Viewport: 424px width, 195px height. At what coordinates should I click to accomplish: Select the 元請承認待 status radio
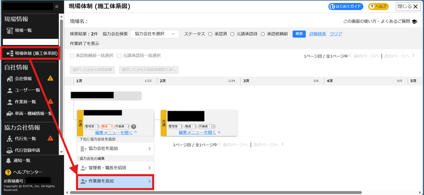tap(232, 34)
